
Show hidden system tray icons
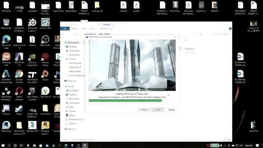click(225, 146)
